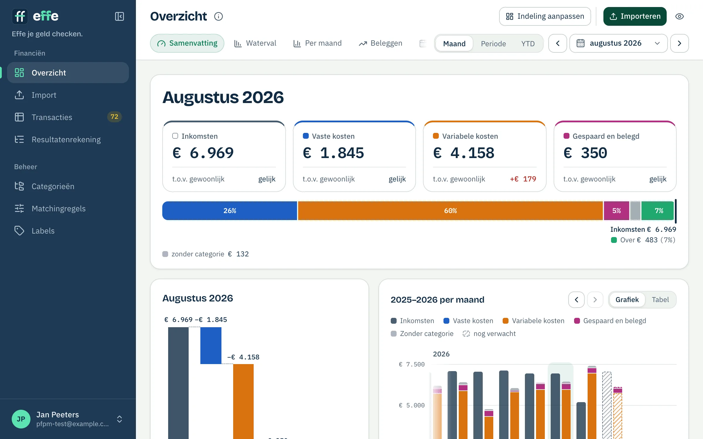This screenshot has height=439, width=703.
Task: Click the orange 60% bar segment
Action: (450, 211)
